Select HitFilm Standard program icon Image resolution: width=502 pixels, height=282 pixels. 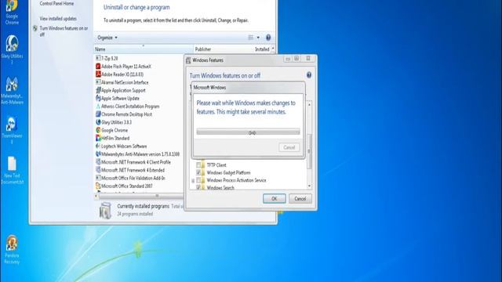98,138
